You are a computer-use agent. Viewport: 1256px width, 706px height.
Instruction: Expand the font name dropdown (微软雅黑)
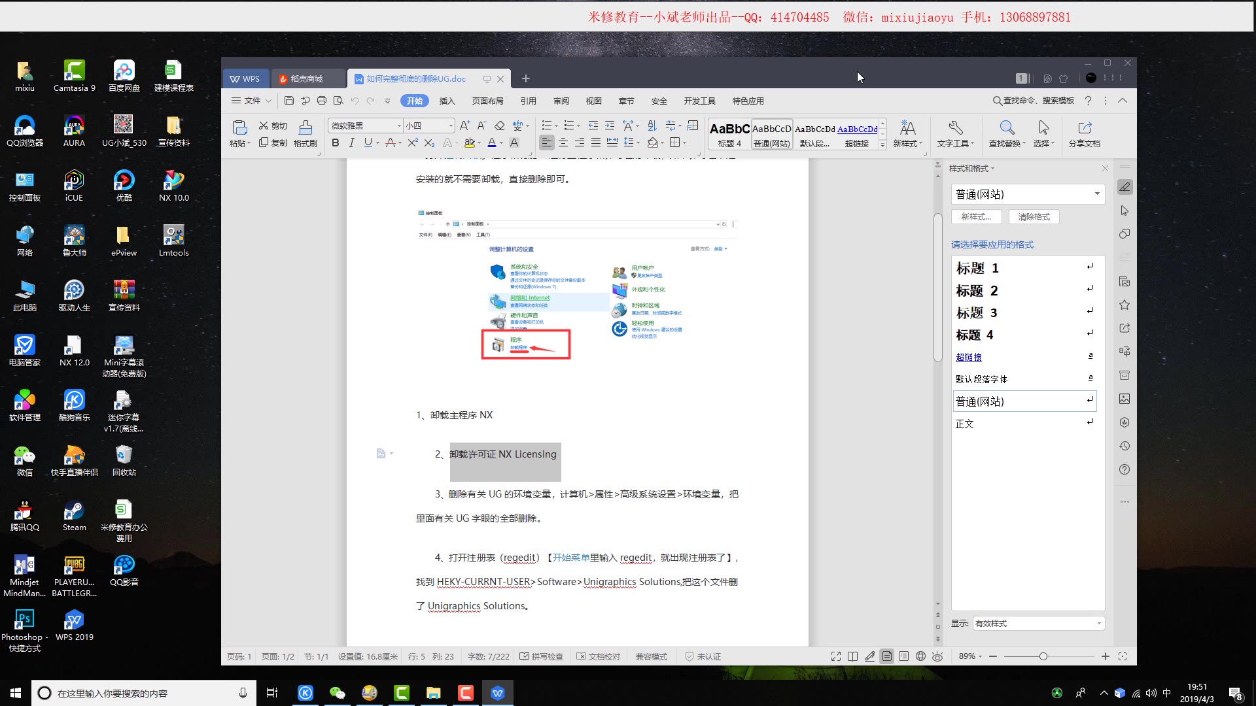399,126
